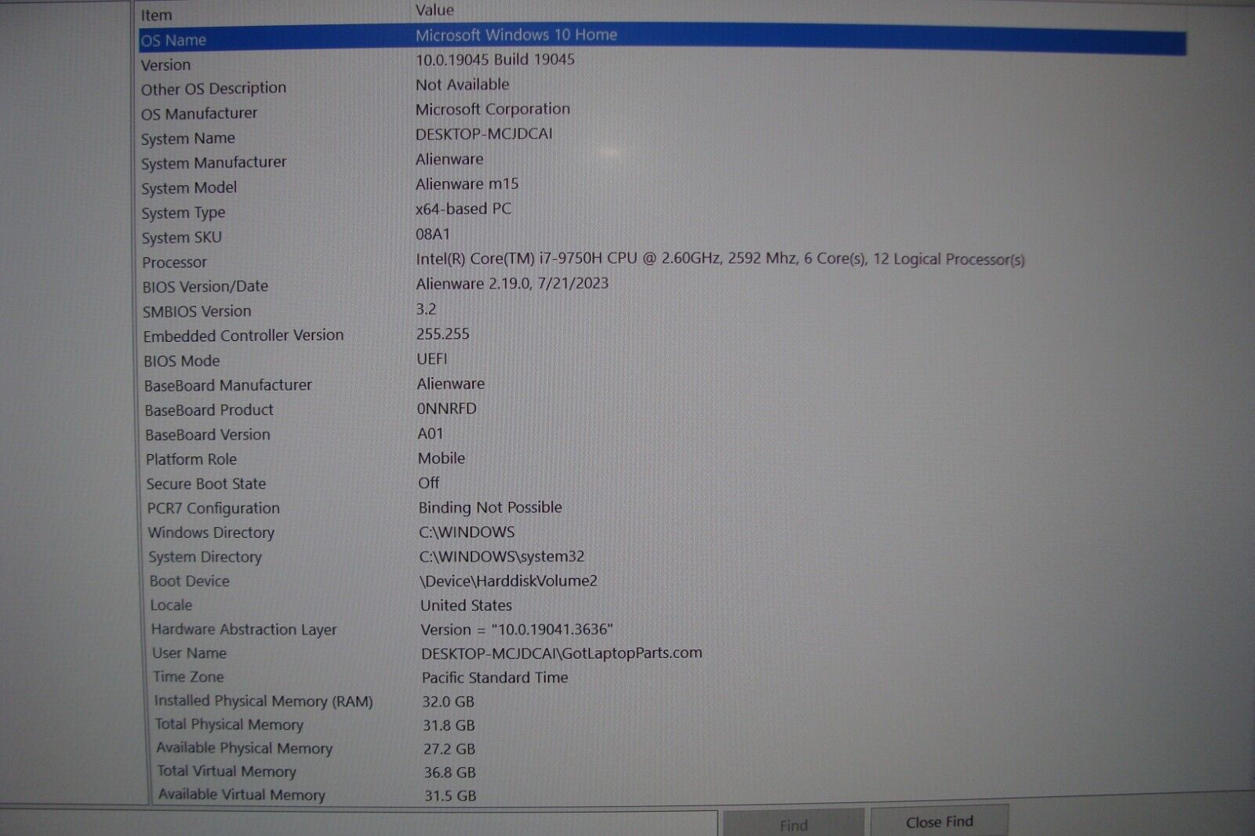Click the value Pacific Standard Time
The width and height of the screenshot is (1255, 836).
pyautogui.click(x=495, y=678)
